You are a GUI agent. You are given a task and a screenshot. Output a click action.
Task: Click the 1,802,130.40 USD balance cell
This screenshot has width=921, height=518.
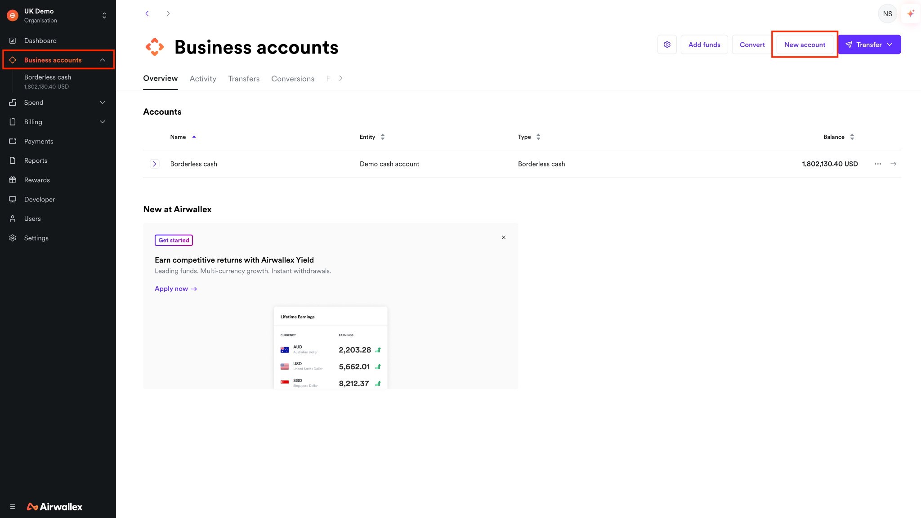830,164
